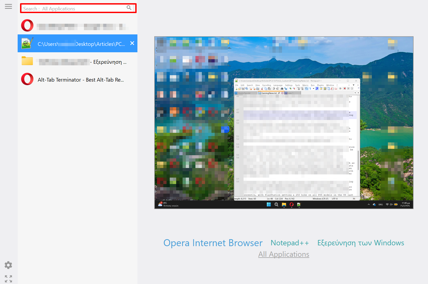Open the settings gear
The image size is (428, 284).
8,265
